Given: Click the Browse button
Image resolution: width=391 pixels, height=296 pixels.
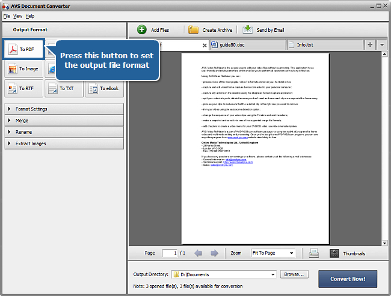Looking at the screenshot, I should (x=294, y=274).
